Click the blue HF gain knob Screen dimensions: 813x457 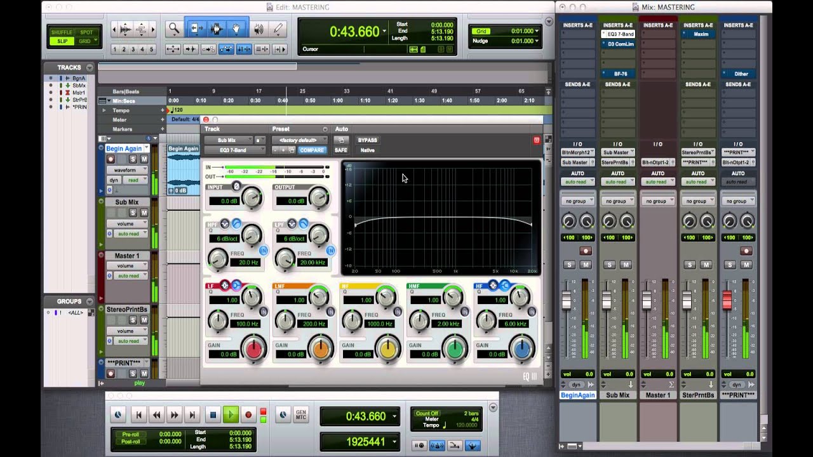click(523, 348)
